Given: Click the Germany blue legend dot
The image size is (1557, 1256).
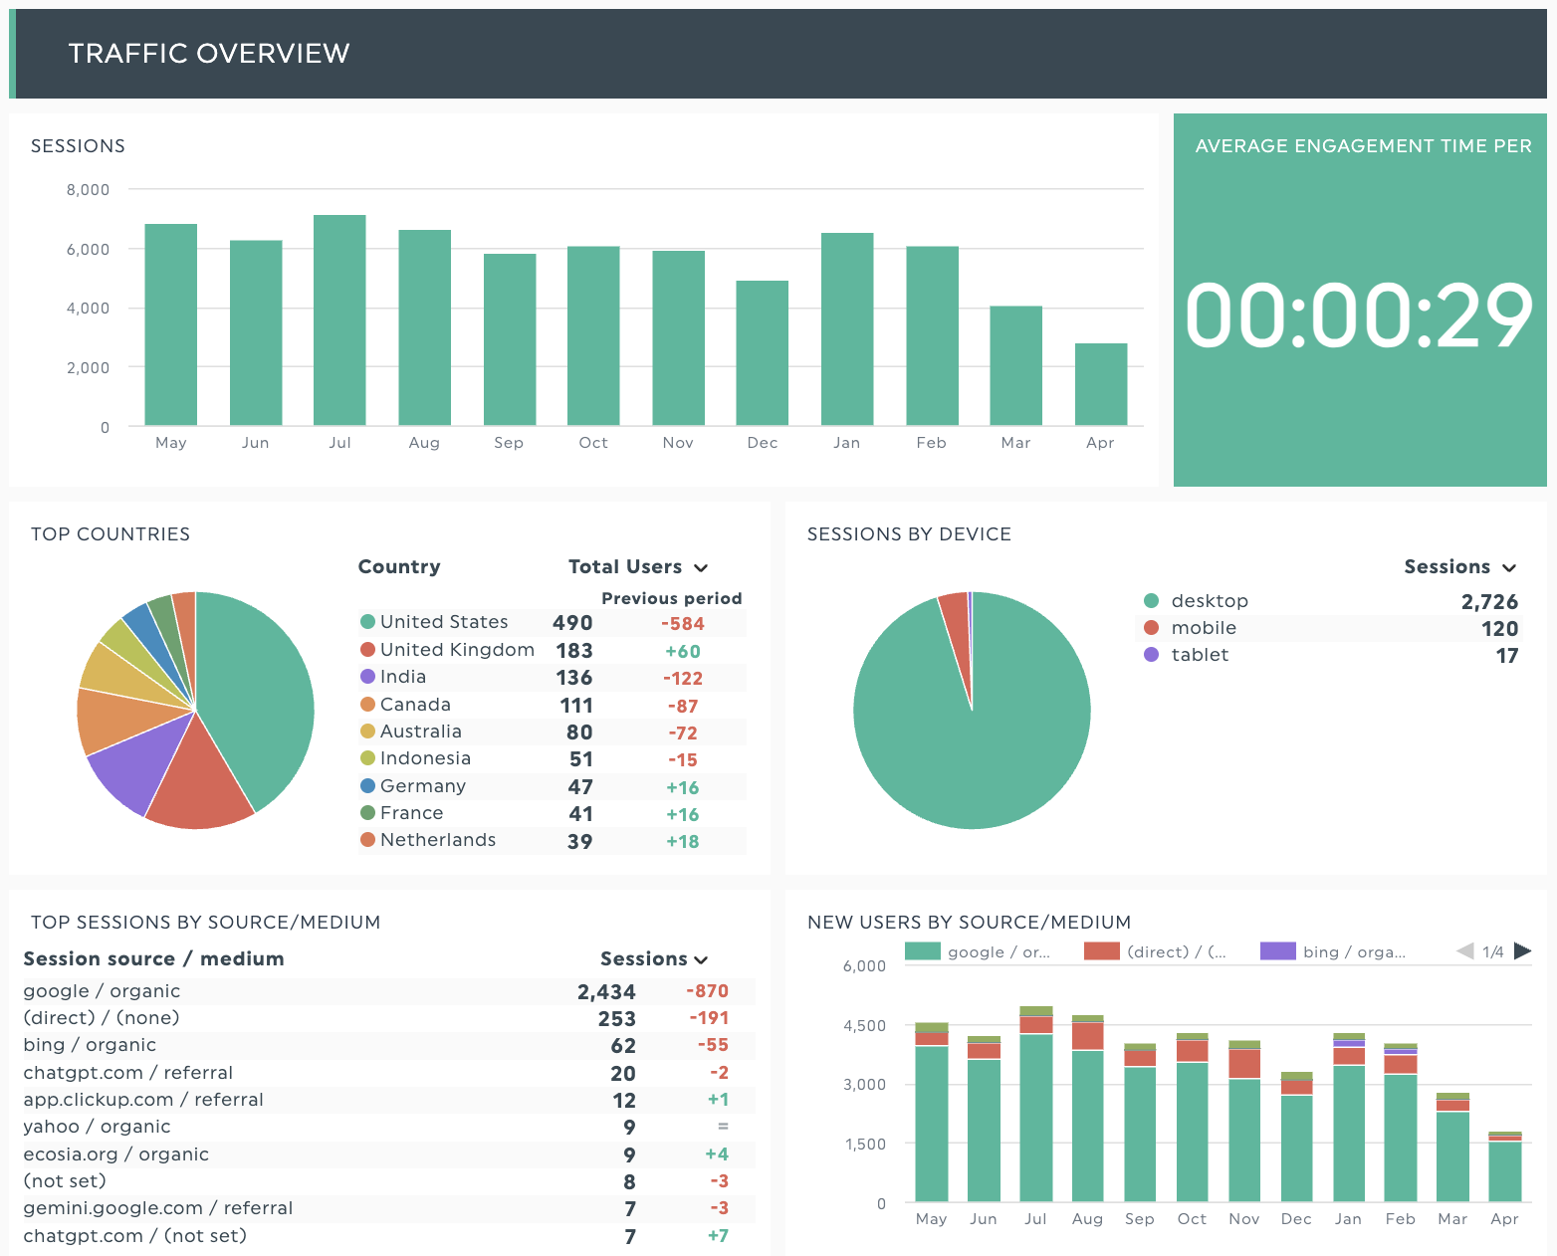Looking at the screenshot, I should pyautogui.click(x=367, y=786).
